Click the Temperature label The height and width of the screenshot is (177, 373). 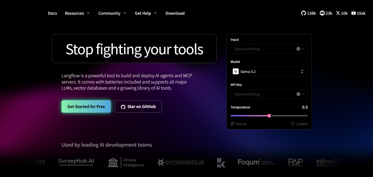coord(240,107)
